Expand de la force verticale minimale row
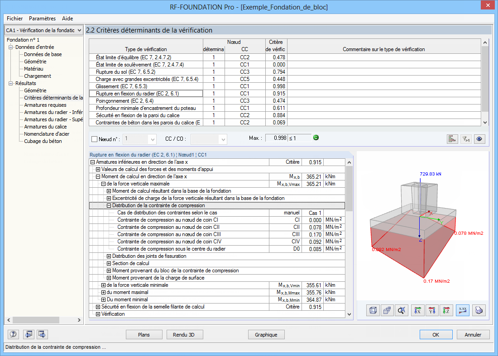Screen dimensions: 498x356 (x=103, y=285)
